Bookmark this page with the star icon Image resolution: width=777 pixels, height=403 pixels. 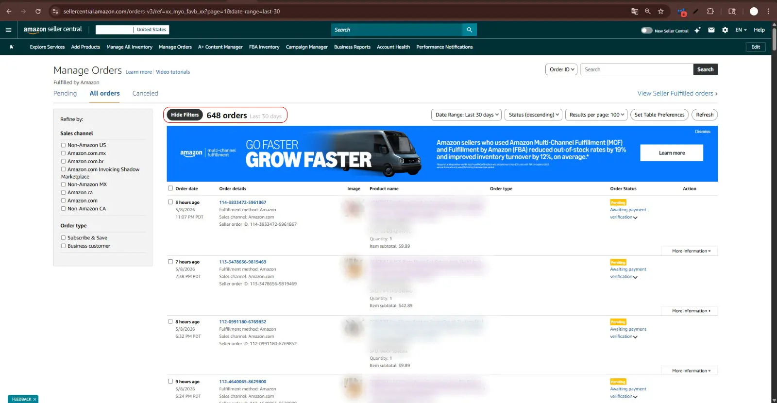(x=661, y=11)
